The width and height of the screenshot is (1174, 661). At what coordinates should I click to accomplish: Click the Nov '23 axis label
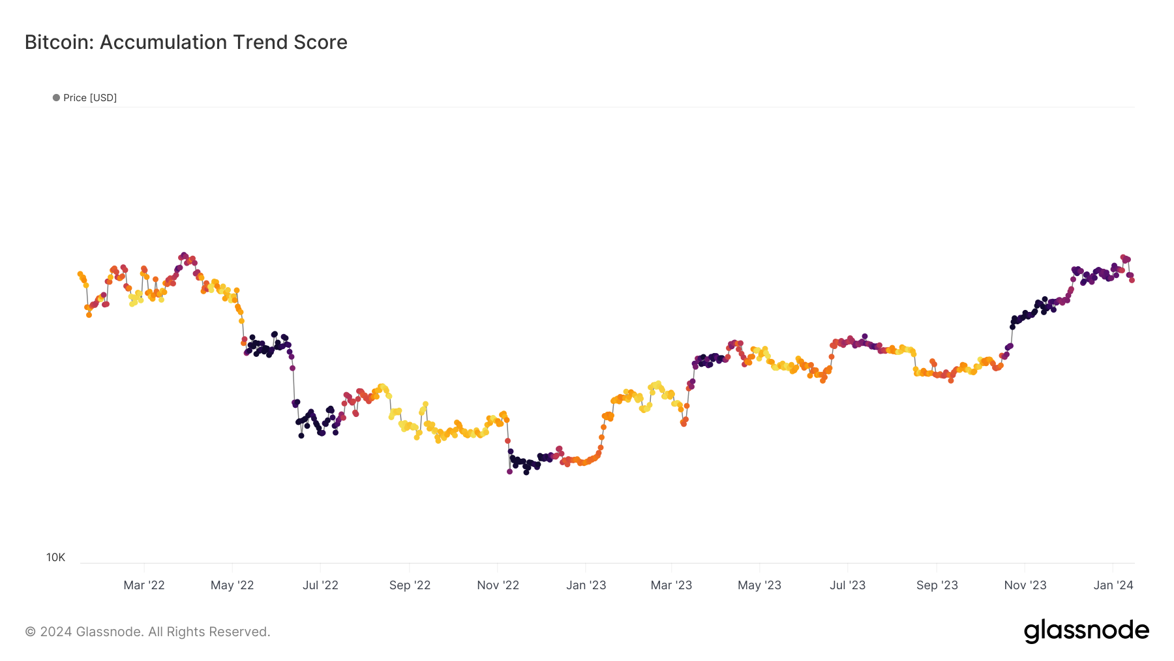[x=1025, y=585]
